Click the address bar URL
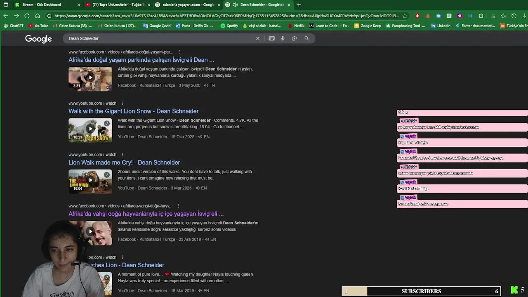This screenshot has height=297, width=528. click(x=226, y=16)
